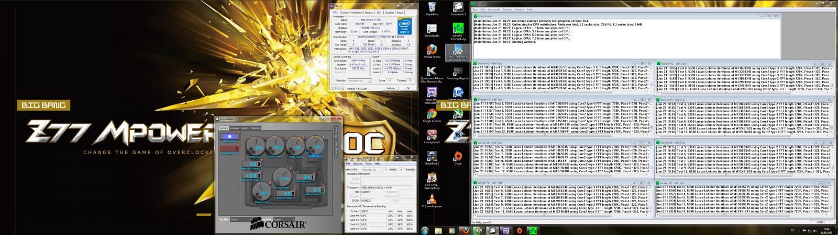Select the System tab in CorsairLink 2
838x235 pixels.
[x=224, y=128]
